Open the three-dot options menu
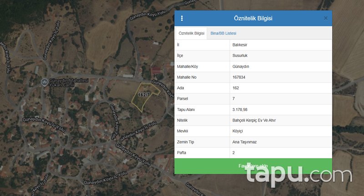 182,18
